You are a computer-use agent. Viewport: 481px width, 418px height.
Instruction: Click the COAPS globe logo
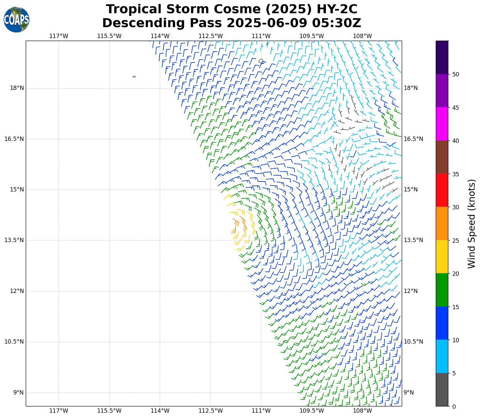[17, 20]
